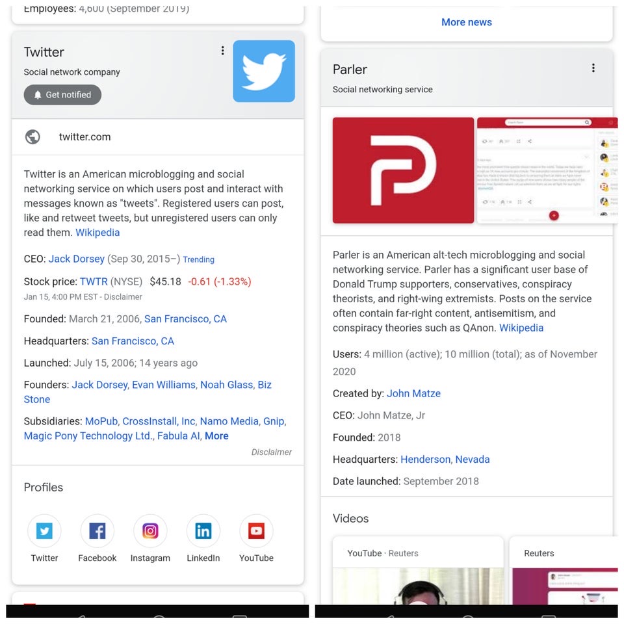Open the Facebook profile icon

click(x=97, y=530)
